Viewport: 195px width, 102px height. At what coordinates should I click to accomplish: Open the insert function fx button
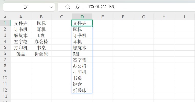pos(77,7)
